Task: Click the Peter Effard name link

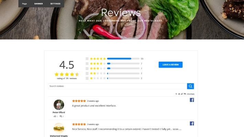Action: pos(59,112)
